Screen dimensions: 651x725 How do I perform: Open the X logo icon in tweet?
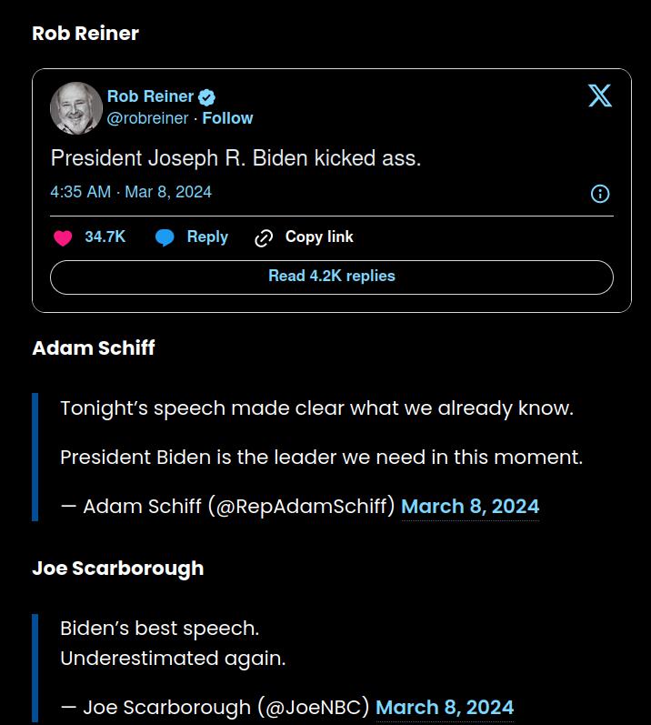(x=600, y=96)
